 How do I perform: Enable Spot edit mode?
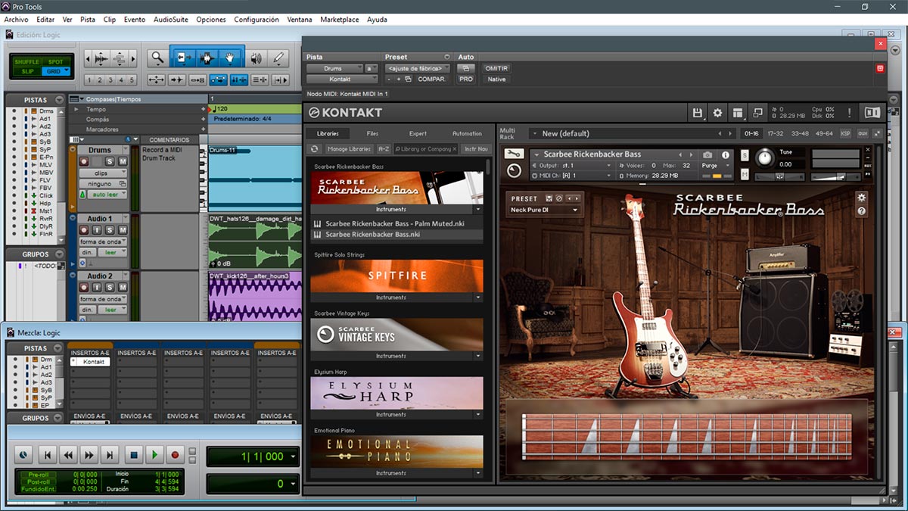tap(56, 62)
